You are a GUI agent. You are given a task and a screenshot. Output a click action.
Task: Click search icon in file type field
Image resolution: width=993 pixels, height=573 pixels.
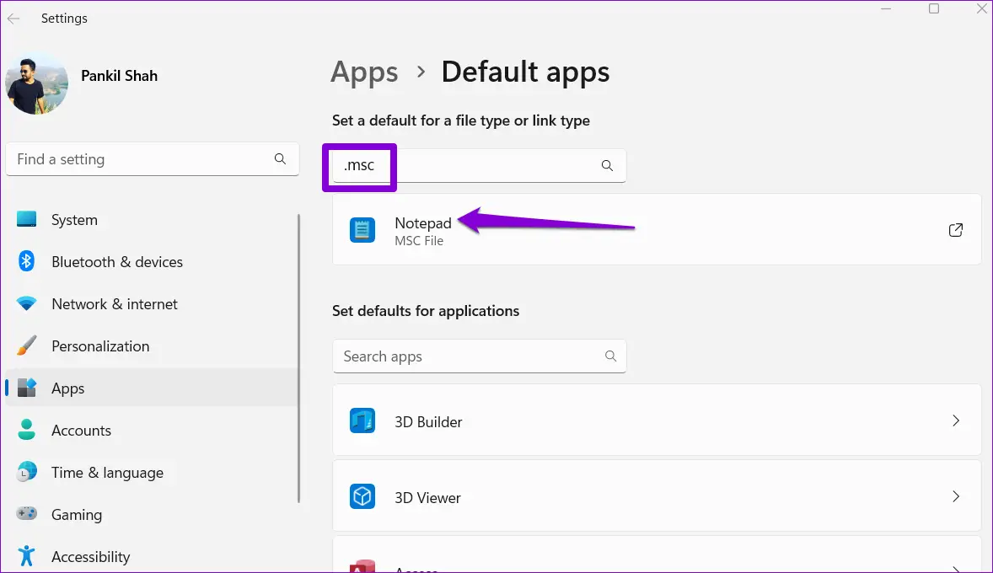607,166
